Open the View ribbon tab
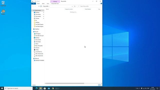The image size is (160, 90). [48, 3]
